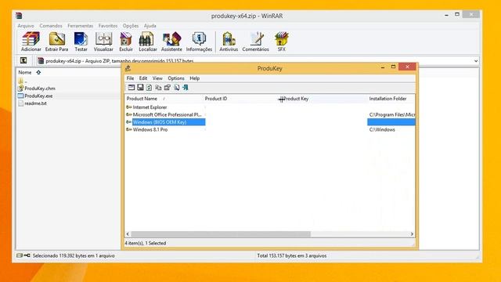The height and width of the screenshot is (282, 501).
Task: Open the View menu in ProduKey
Action: pos(157,78)
